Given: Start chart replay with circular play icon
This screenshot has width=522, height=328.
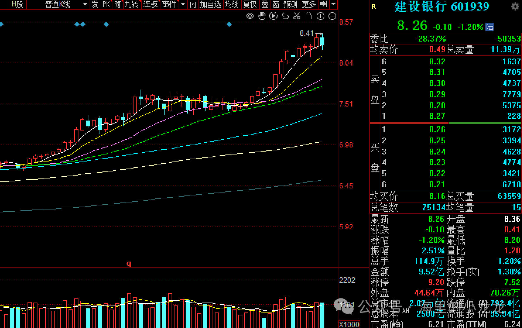Looking at the screenshot, I should click(x=273, y=16).
